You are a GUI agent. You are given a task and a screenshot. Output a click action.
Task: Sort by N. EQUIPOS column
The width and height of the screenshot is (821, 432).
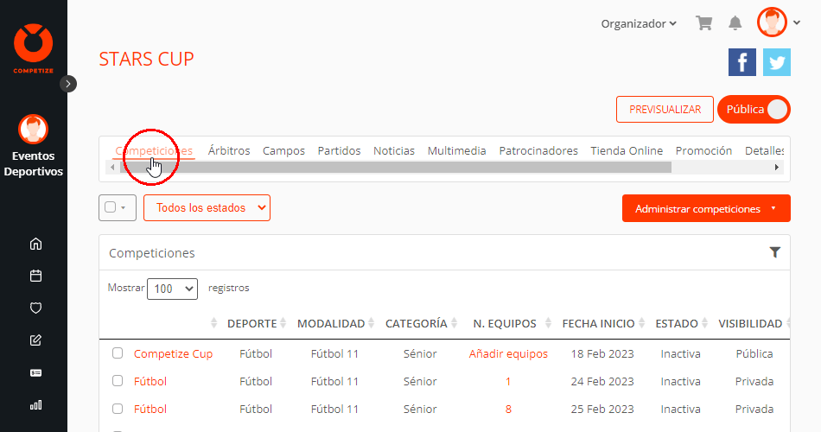pyautogui.click(x=512, y=324)
